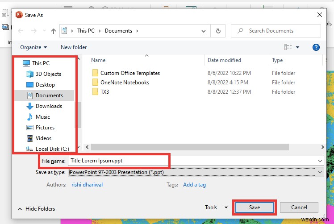Select Videos in navigation pane

(43, 138)
